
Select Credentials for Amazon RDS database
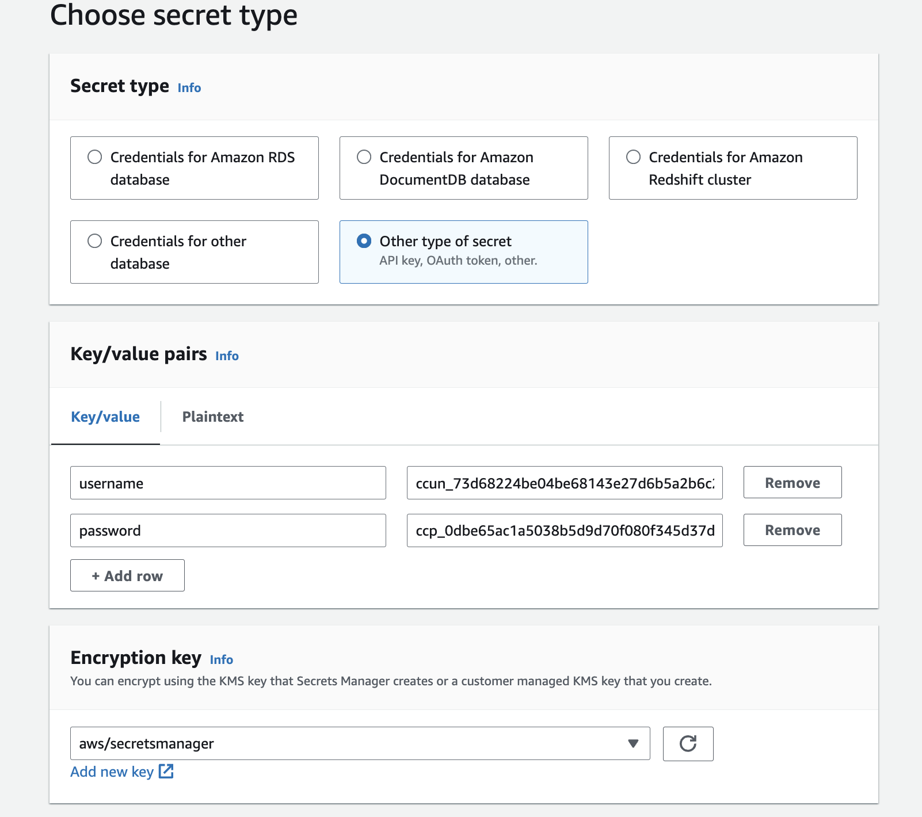pos(95,157)
